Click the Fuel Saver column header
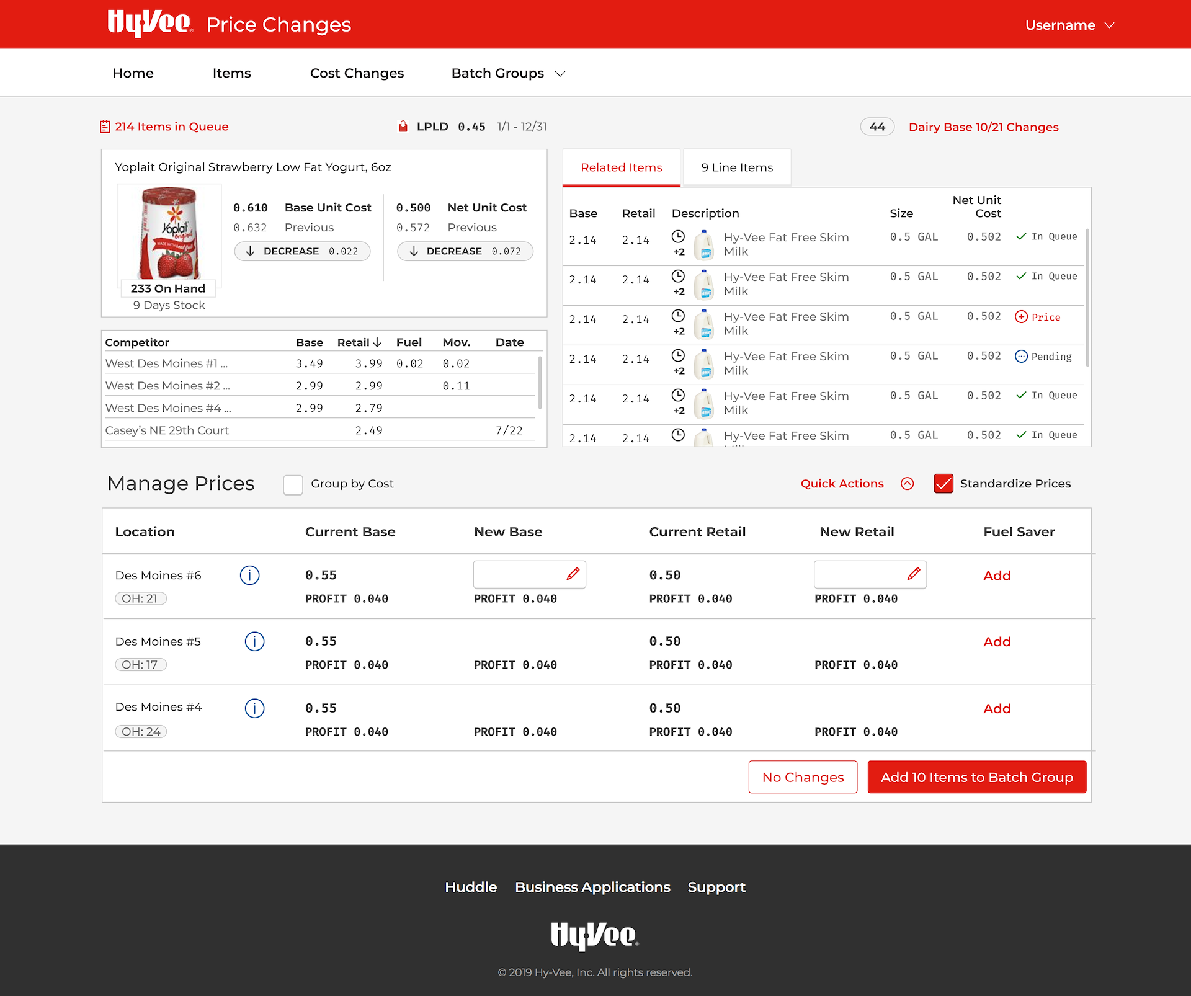 pyautogui.click(x=1019, y=532)
